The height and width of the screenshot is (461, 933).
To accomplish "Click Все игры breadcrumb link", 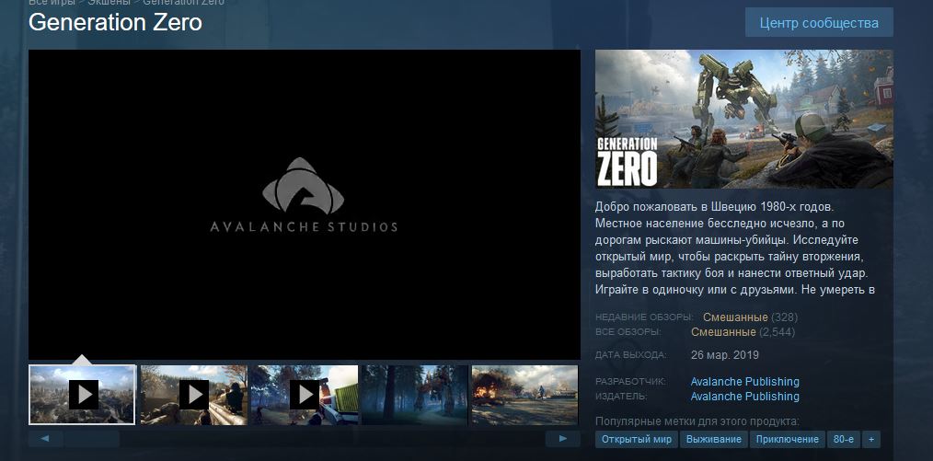I will (x=52, y=3).
